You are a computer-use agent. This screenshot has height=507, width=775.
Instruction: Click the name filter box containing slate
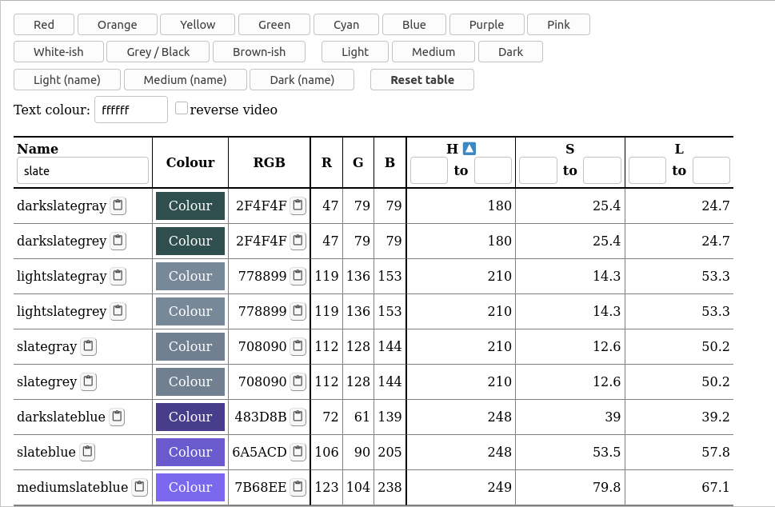pyautogui.click(x=82, y=170)
